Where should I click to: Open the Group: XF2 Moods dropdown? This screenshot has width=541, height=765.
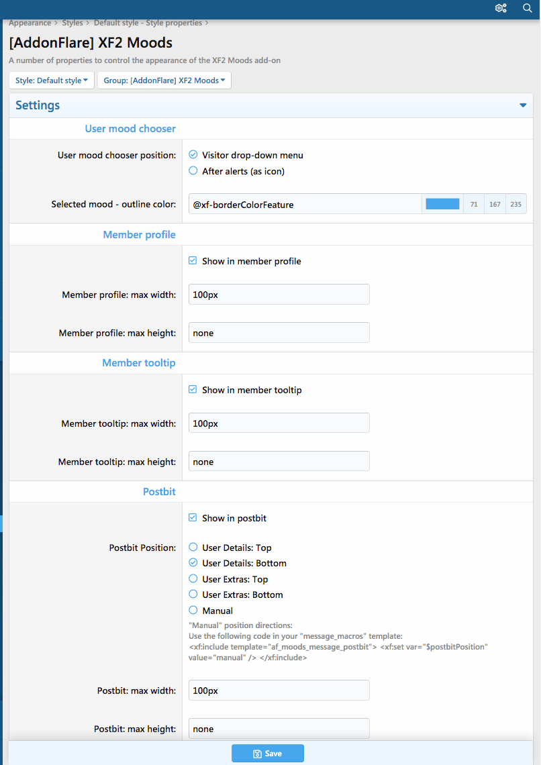(164, 81)
